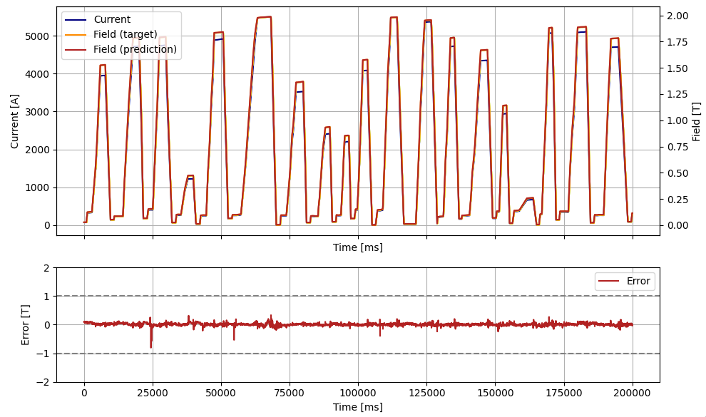Pick the "Field (prediction)" legend label

135,50
